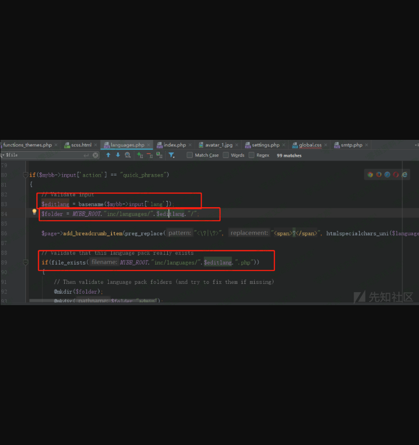Screen dimensions: 419x445
Task: Clear the $file search text
Action: 95,155
